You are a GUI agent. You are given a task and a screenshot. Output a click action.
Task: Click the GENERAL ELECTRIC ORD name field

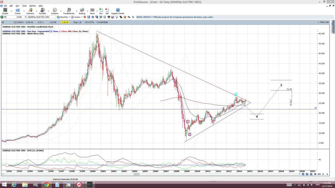tap(42, 17)
